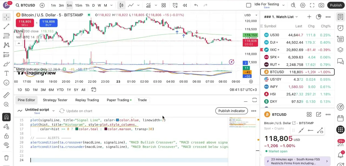Select the US10Y watchlist row
346x166 pixels.
tap(297, 79)
